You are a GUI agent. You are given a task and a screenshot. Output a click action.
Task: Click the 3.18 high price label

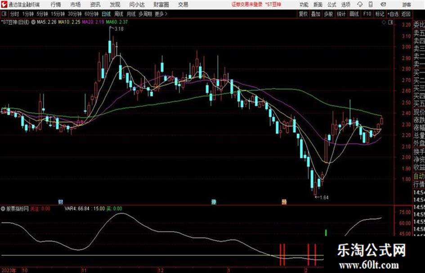(119, 29)
